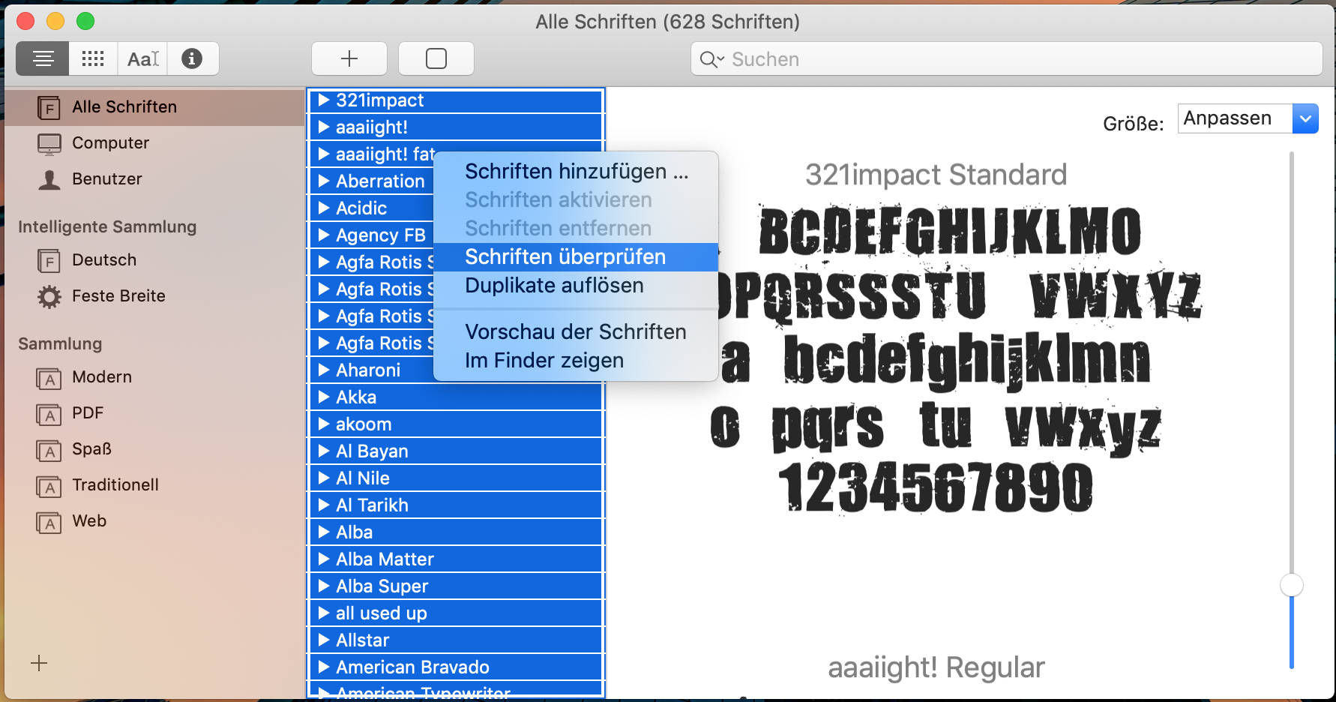Screen dimensions: 1336x702
Task: Show font information with the info icon
Action: click(192, 58)
